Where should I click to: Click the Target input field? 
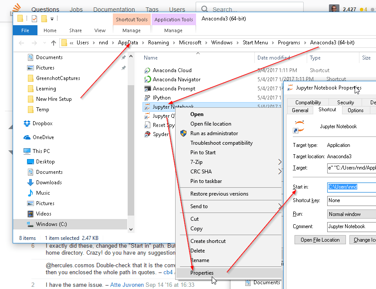[x=352, y=168]
